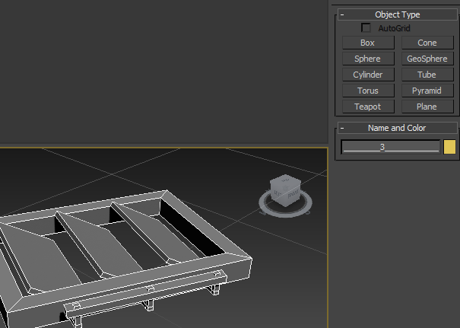Click the Cylinder button
The height and width of the screenshot is (328, 460).
point(367,75)
